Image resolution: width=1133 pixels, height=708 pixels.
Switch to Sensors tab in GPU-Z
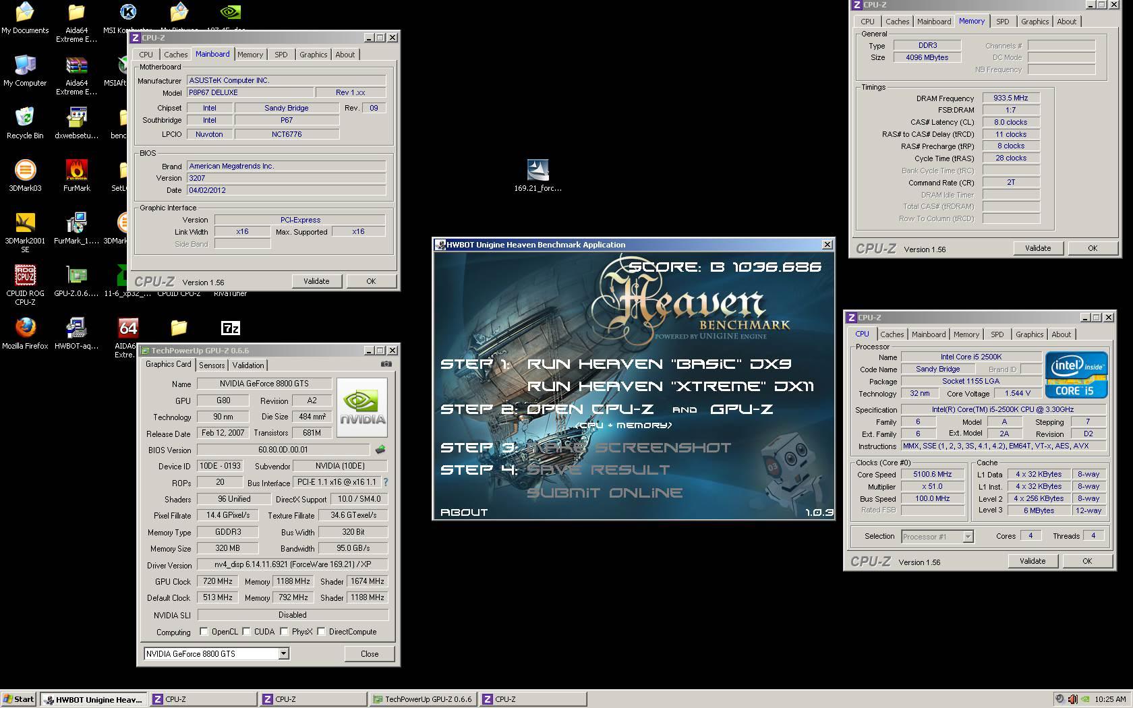pos(212,365)
